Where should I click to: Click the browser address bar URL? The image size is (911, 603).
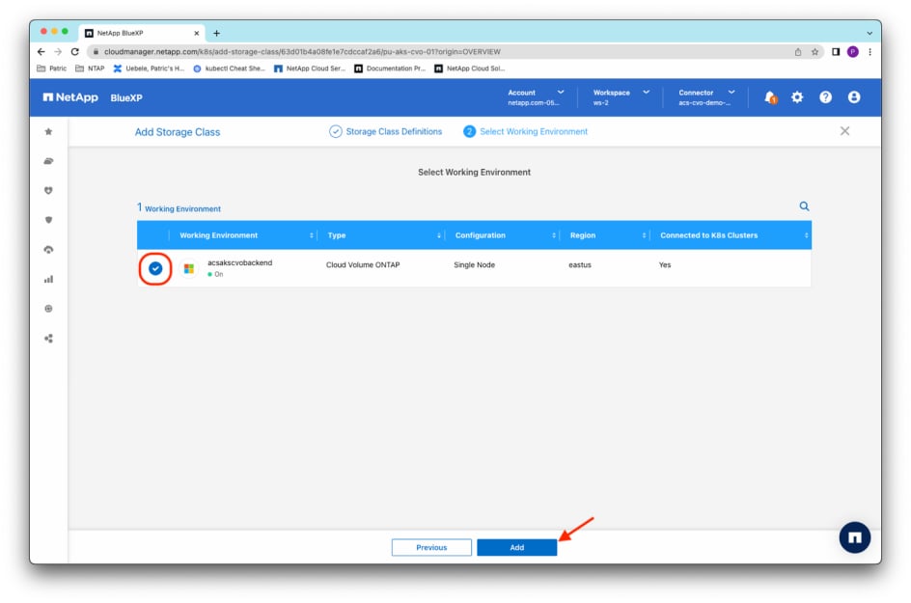(302, 52)
